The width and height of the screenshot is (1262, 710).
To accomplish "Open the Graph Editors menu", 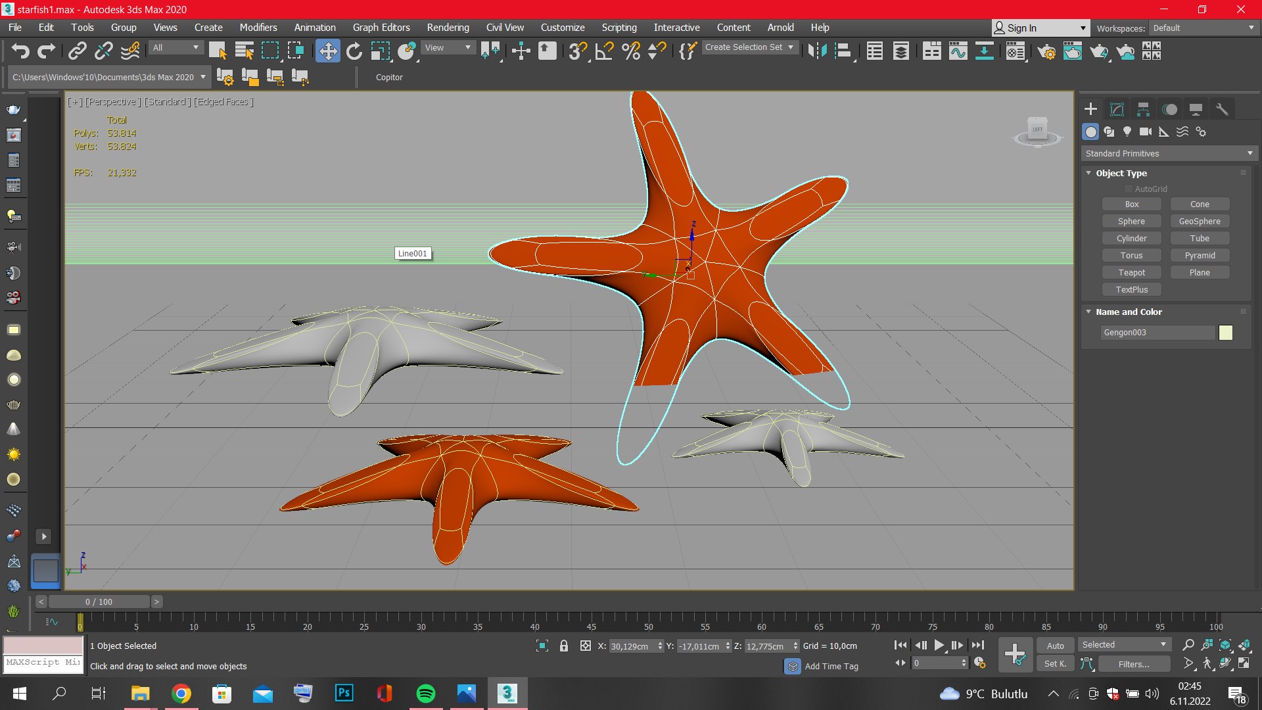I will point(381,28).
